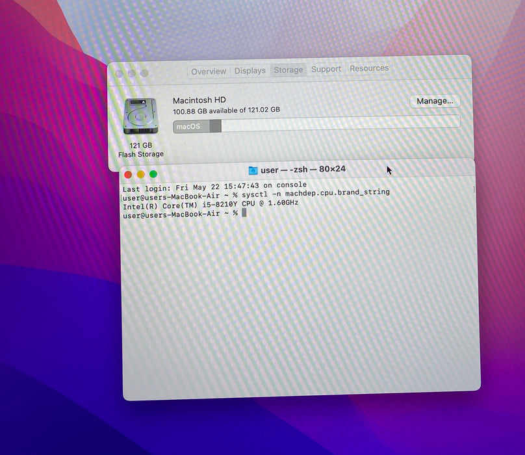Screen dimensions: 525x455
Task: Open the Displays tab
Action: (250, 71)
